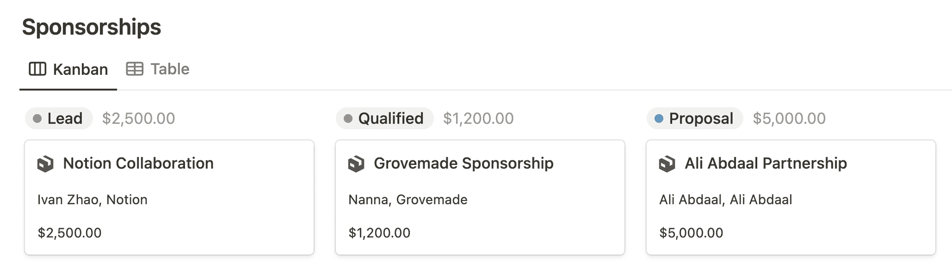Click the Sponsorships page heading
952x267 pixels.
tap(92, 27)
